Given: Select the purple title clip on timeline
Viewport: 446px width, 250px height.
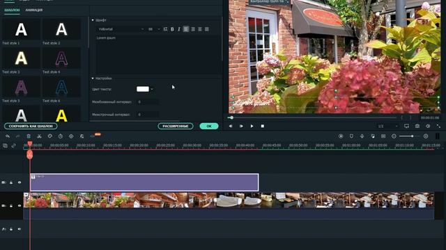Looking at the screenshot, I should tap(144, 183).
